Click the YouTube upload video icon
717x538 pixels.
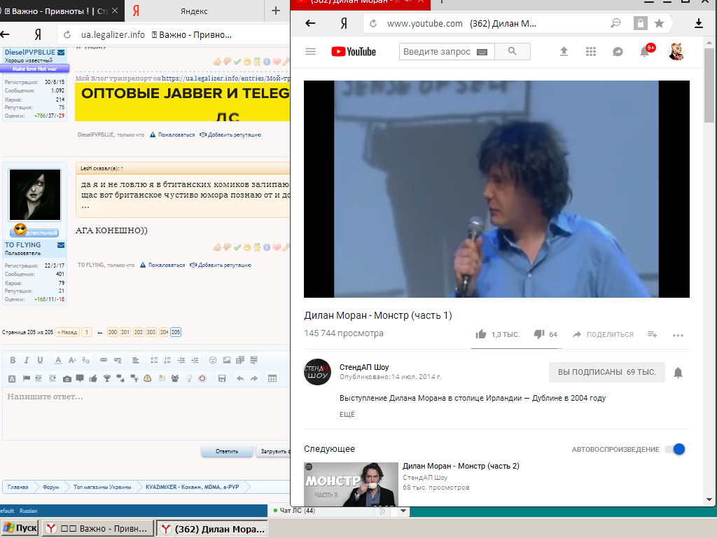pos(564,52)
